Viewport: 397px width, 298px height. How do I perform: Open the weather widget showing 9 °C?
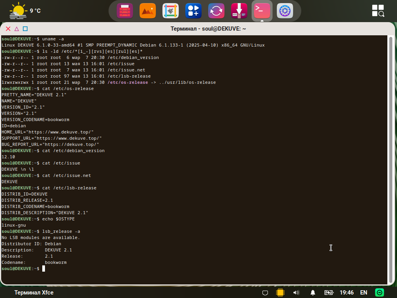tap(25, 10)
